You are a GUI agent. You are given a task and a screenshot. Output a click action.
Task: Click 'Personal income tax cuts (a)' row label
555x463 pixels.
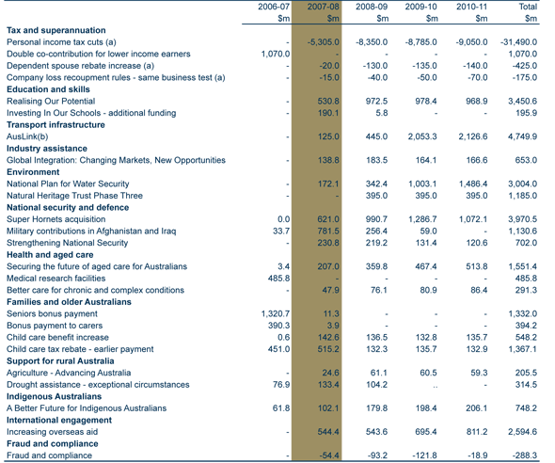(x=61, y=42)
